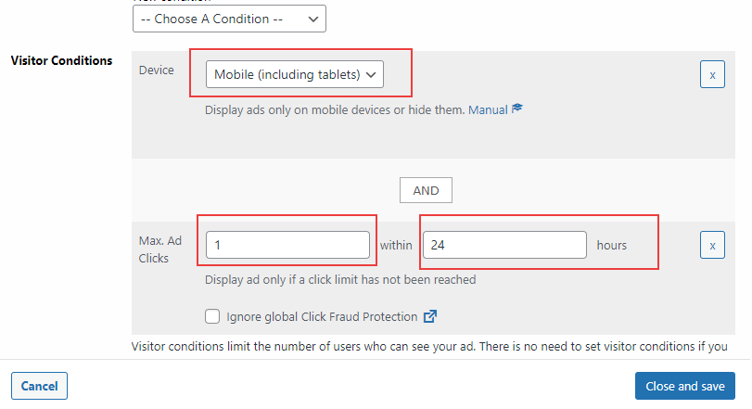
Task: Click the 'Max. Ad Clicks' condition label
Action: click(160, 249)
